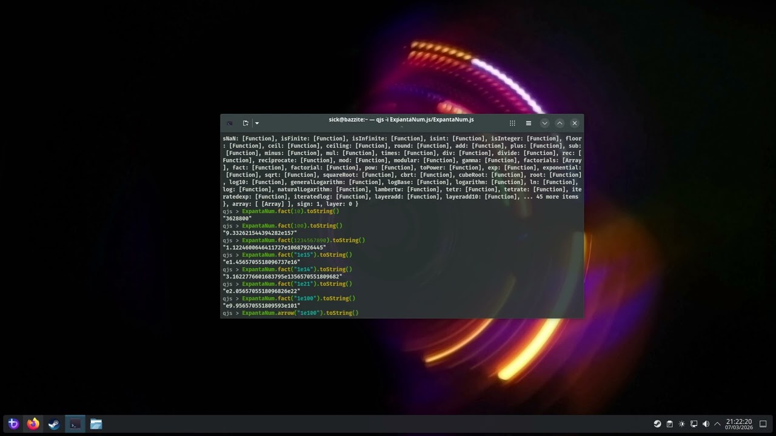This screenshot has width=776, height=436.
Task: Open the clipboard tray icon
Action: point(669,424)
